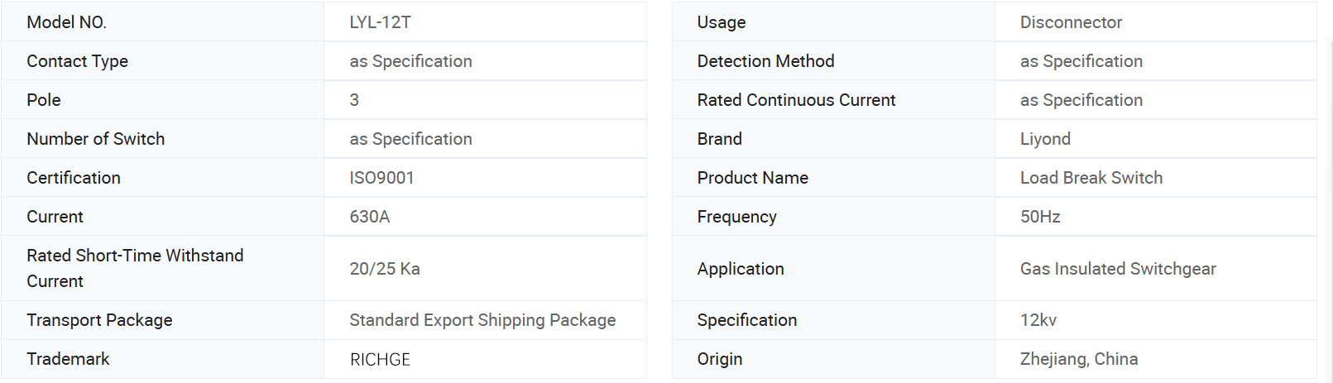Click Standard Export Shipping Package text
This screenshot has width=1333, height=383.
(x=482, y=320)
